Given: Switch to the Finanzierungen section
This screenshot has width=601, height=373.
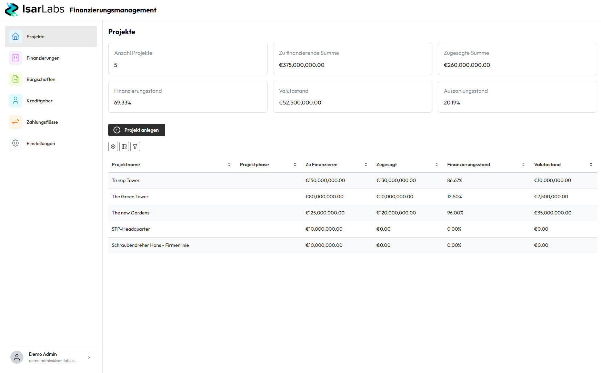Looking at the screenshot, I should click(43, 58).
